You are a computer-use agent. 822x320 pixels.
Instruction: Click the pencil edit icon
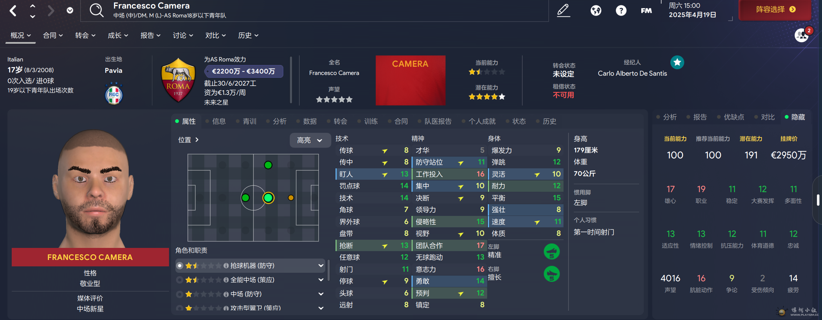coord(563,10)
